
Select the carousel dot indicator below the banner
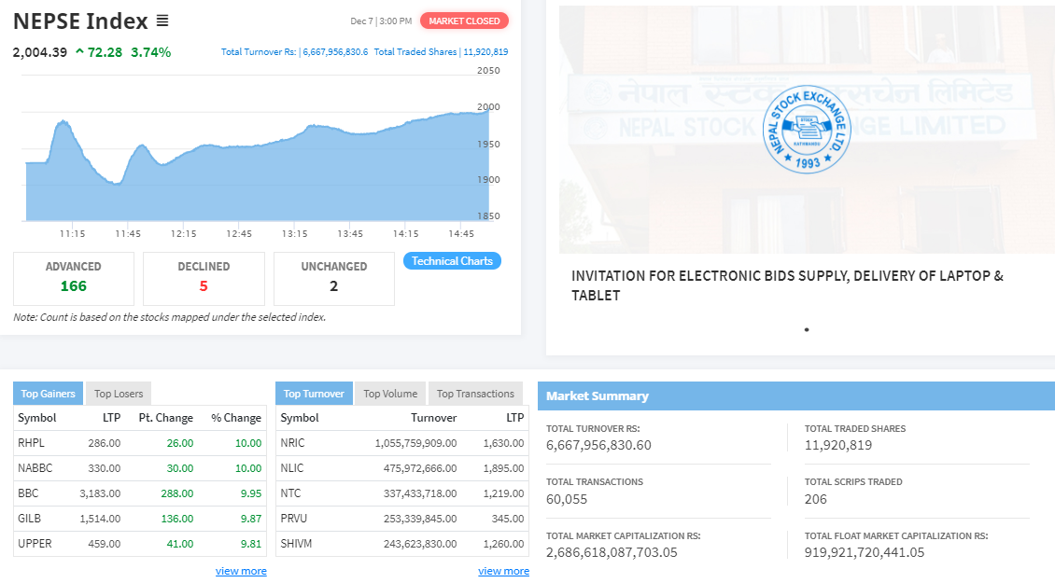pos(806,329)
